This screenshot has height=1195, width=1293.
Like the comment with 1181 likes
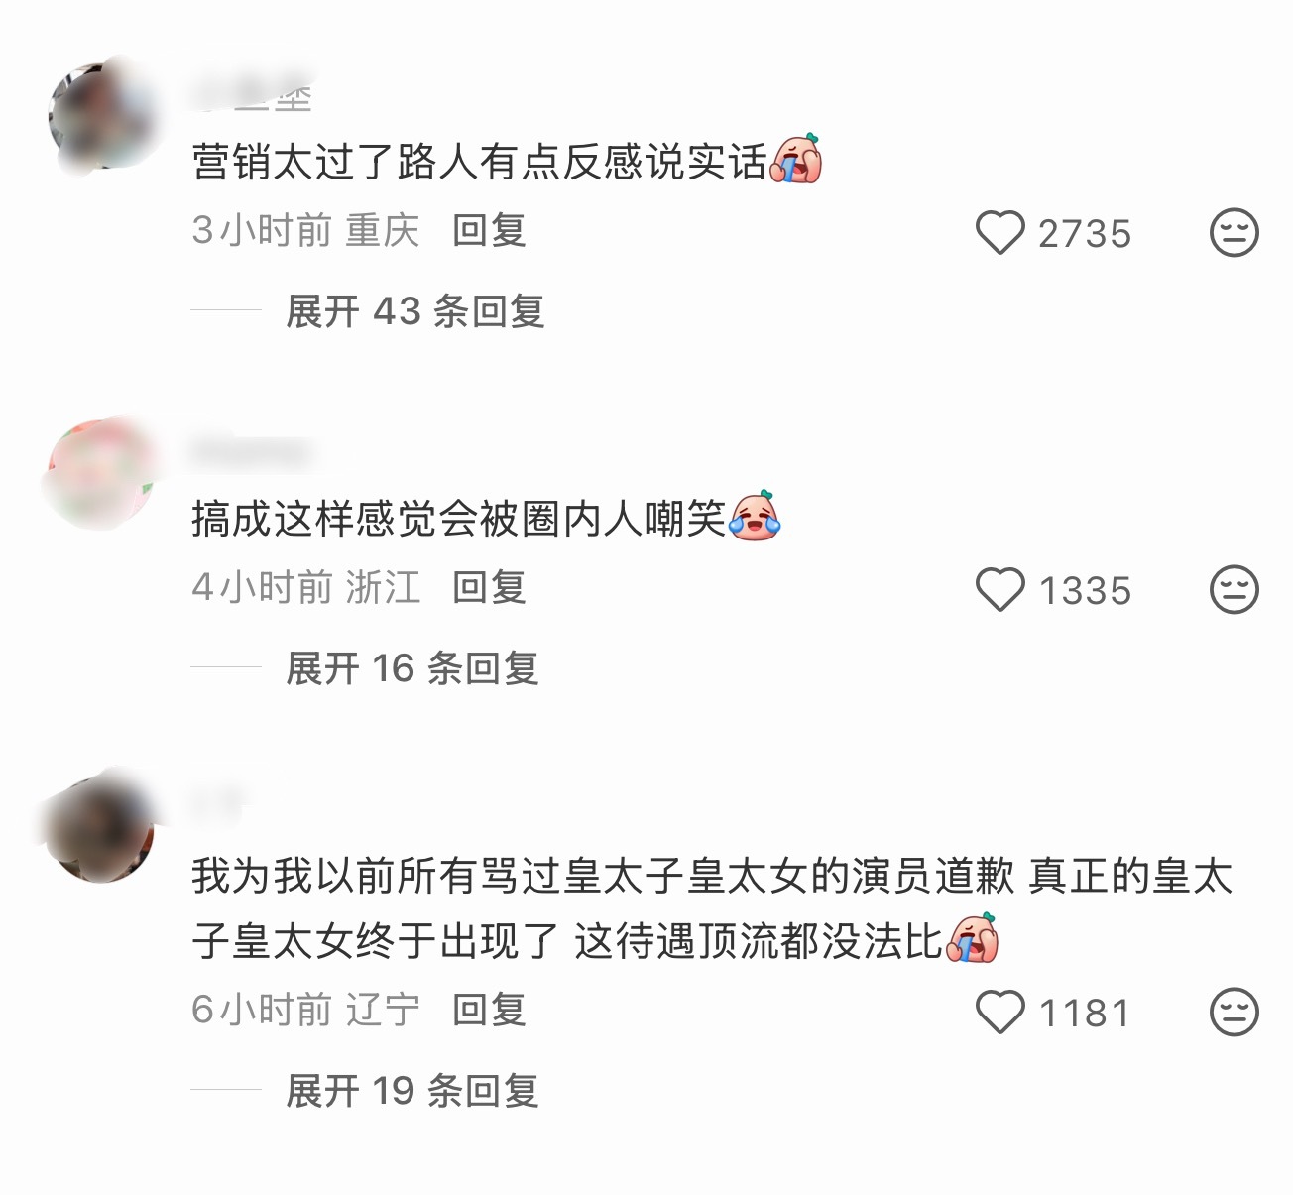(x=999, y=1012)
